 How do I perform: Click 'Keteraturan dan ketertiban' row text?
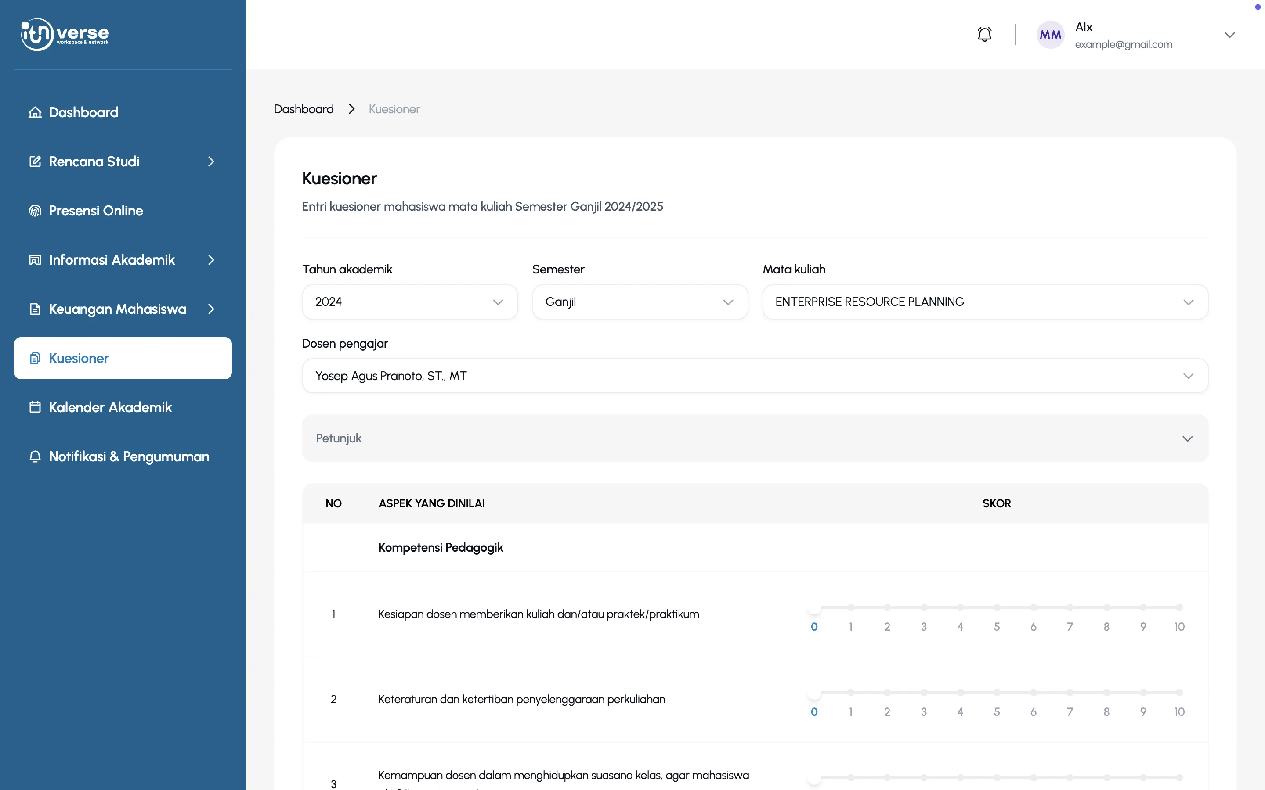tap(522, 699)
